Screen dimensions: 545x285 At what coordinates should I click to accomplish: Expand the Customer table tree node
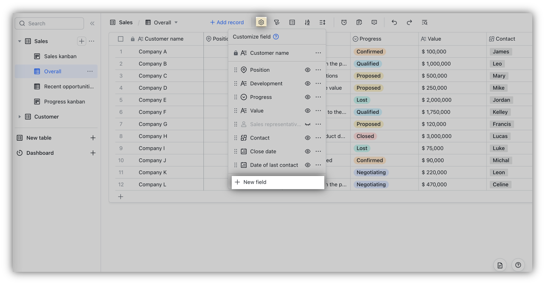[20, 117]
